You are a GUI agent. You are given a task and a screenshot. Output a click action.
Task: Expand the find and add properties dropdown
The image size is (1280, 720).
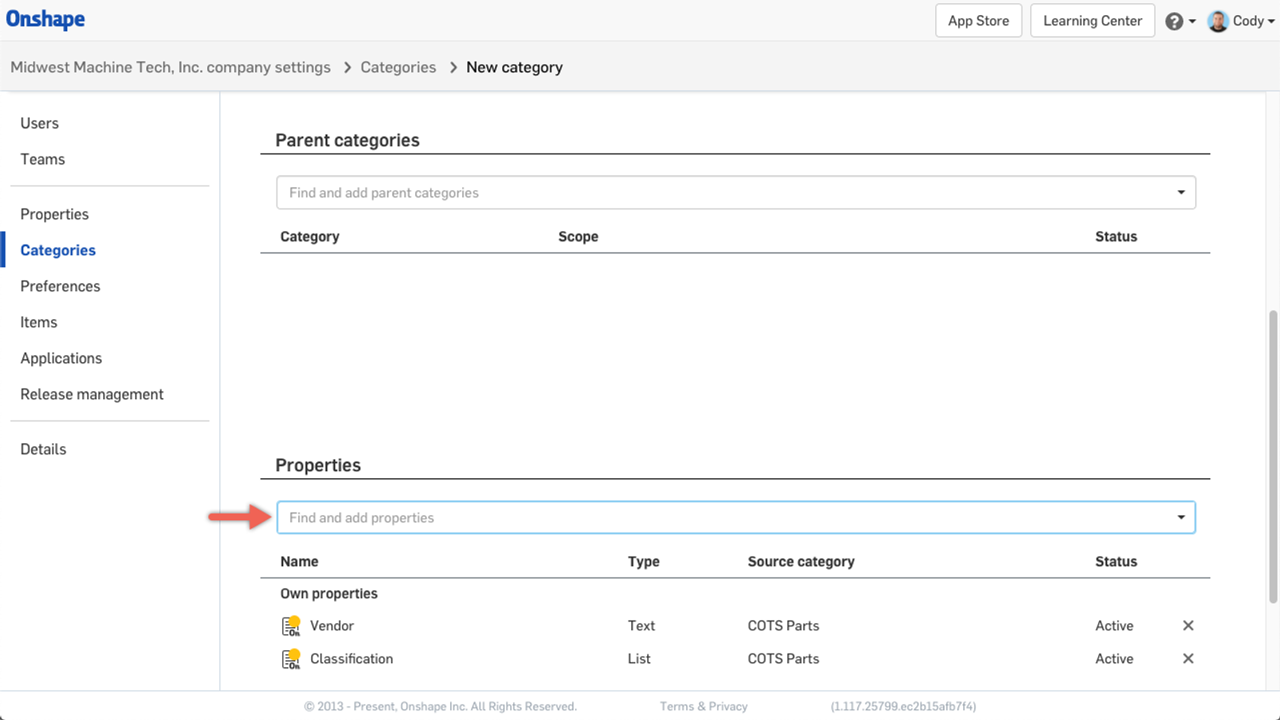pyautogui.click(x=1180, y=517)
